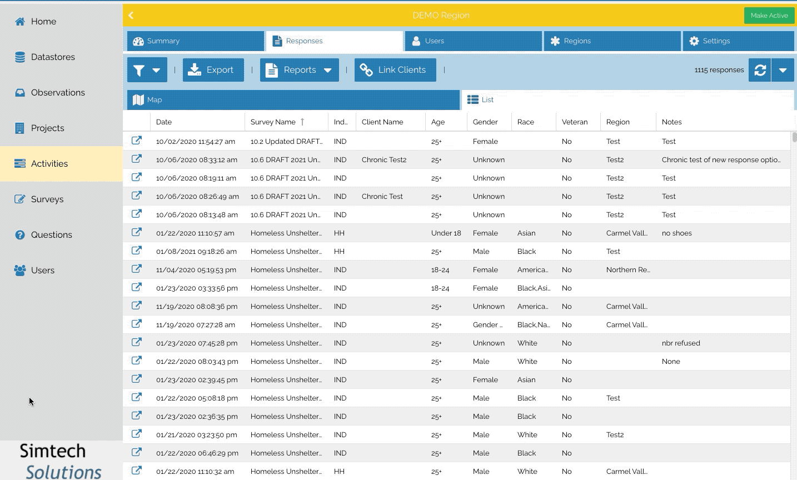797x480 pixels.
Task: Switch to the Regions tab
Action: [612, 41]
